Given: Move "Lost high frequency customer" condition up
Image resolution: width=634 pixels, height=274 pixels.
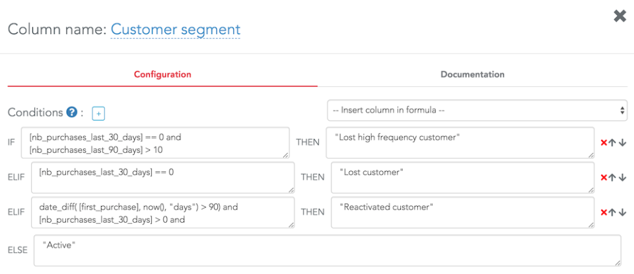Looking at the screenshot, I should point(613,143).
